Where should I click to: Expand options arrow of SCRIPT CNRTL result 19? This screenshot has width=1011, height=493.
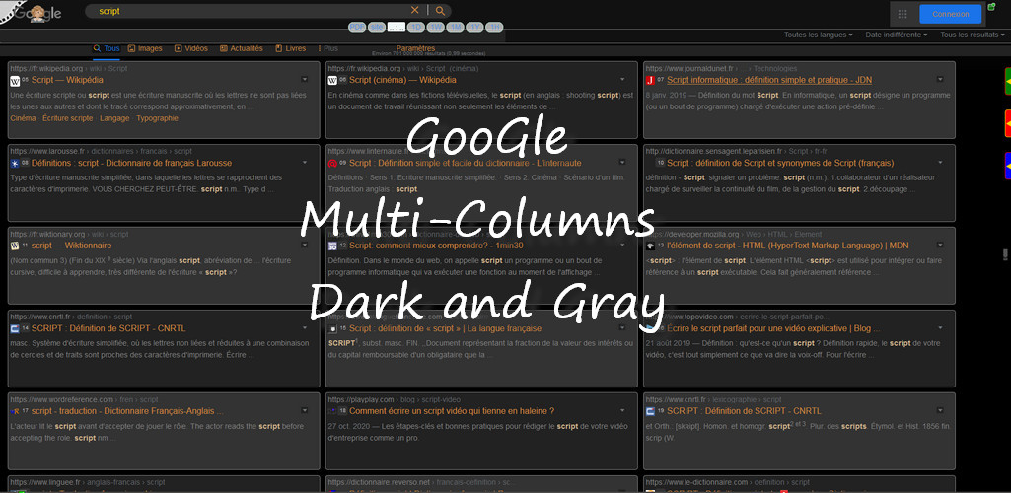click(x=940, y=410)
